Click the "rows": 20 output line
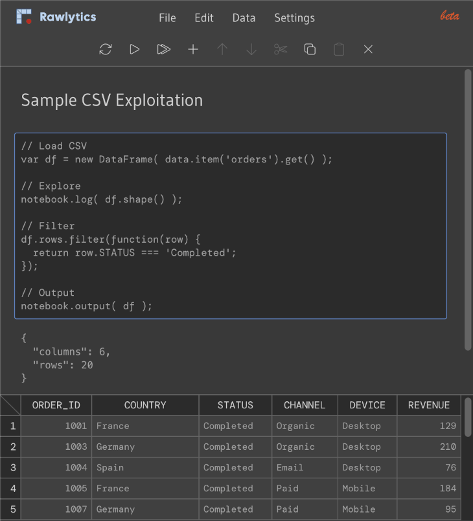Image resolution: width=473 pixels, height=521 pixels. [63, 365]
